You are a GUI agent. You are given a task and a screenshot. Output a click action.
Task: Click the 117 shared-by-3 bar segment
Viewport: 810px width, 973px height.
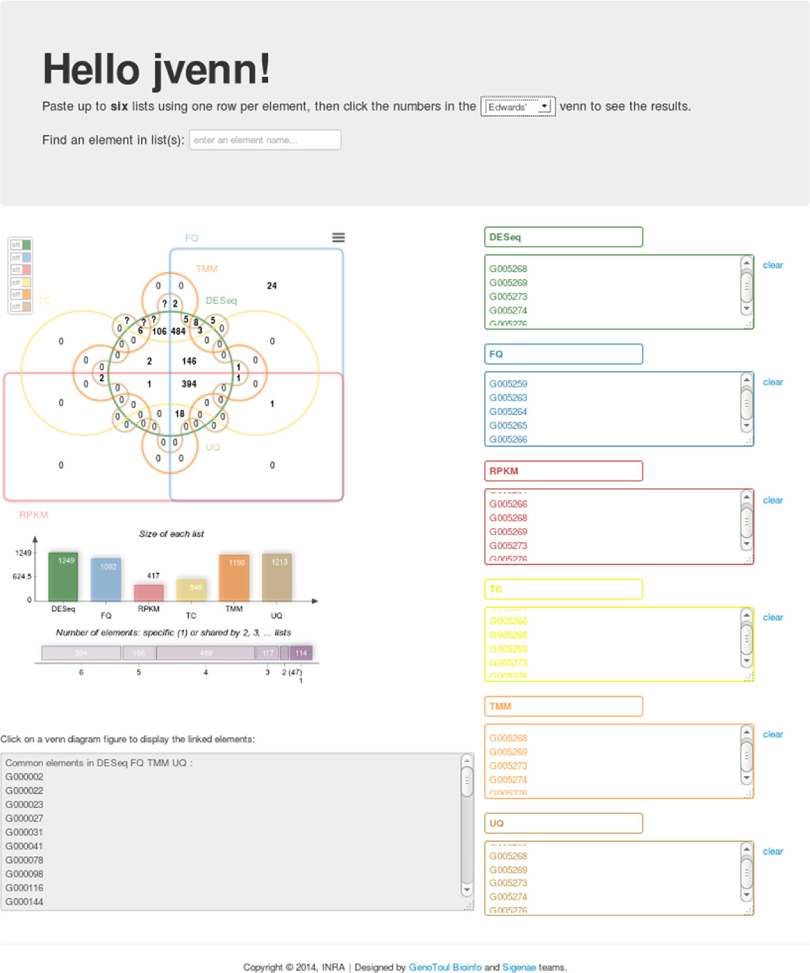tap(268, 653)
